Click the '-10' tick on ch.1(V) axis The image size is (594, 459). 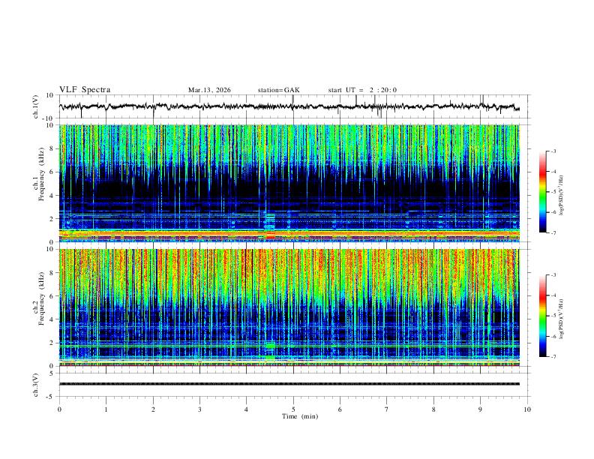(x=49, y=118)
